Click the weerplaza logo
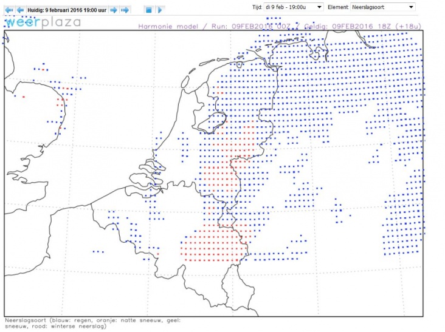This screenshot has height=332, width=445. click(43, 22)
